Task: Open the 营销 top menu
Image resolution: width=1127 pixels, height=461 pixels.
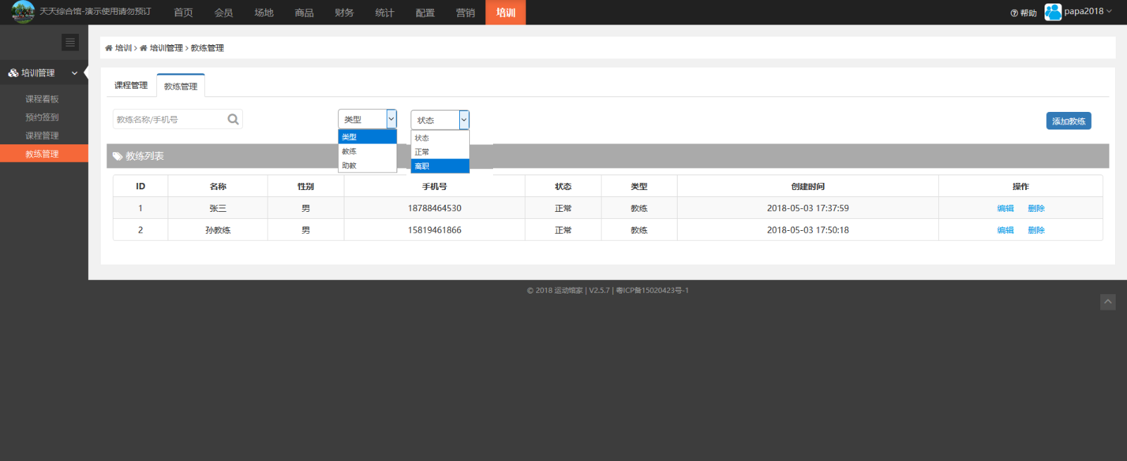Action: click(466, 13)
